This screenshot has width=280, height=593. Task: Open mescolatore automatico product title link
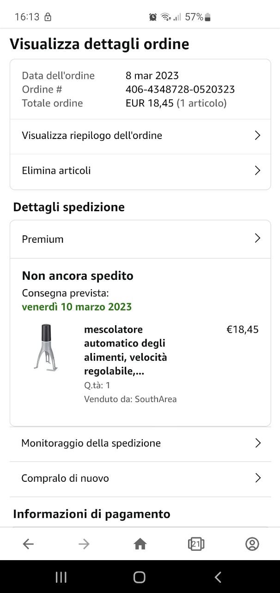click(x=126, y=350)
